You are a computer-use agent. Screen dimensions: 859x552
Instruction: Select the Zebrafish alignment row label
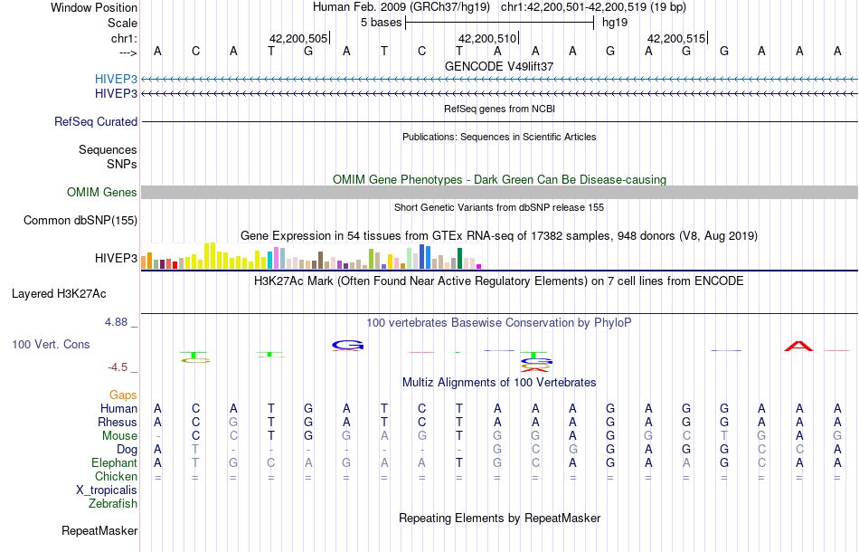click(113, 504)
